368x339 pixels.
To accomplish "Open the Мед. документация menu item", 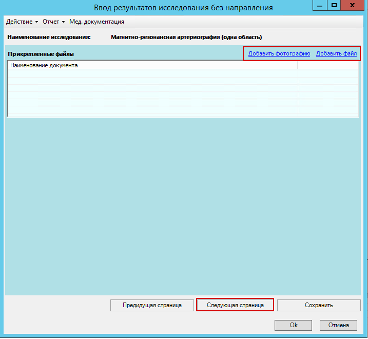I will click(x=96, y=22).
